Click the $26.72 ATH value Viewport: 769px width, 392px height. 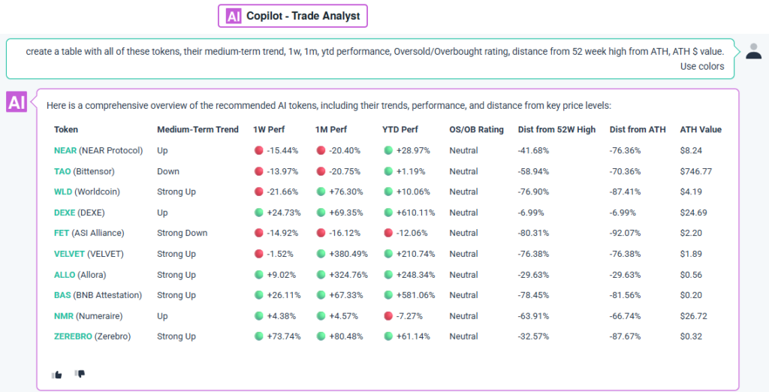pos(693,316)
